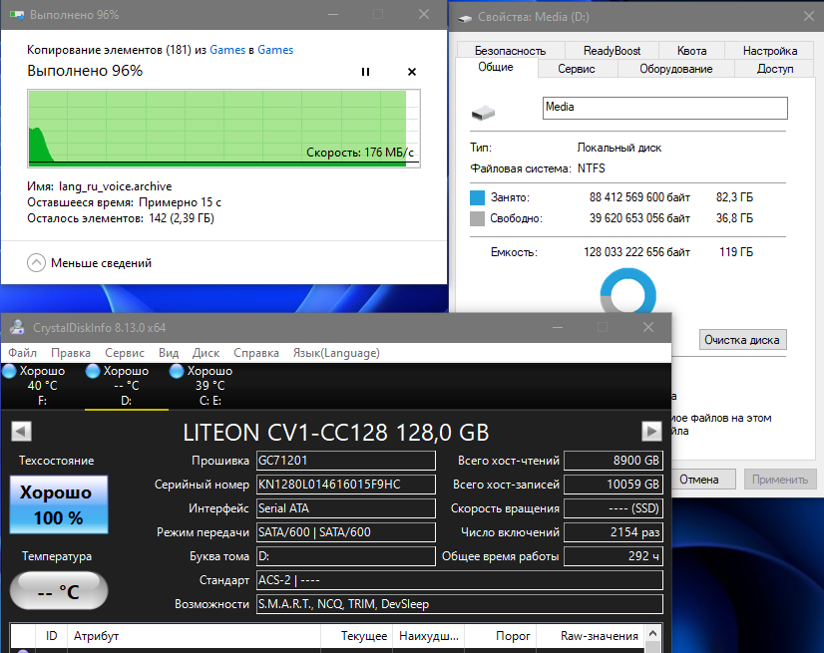Viewport: 824px width, 653px height.
Task: Click power-on count 2154 раз
Action: coord(614,532)
